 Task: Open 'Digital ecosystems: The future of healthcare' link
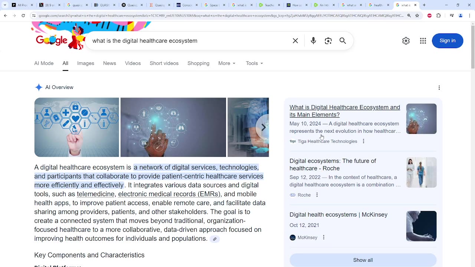click(333, 165)
